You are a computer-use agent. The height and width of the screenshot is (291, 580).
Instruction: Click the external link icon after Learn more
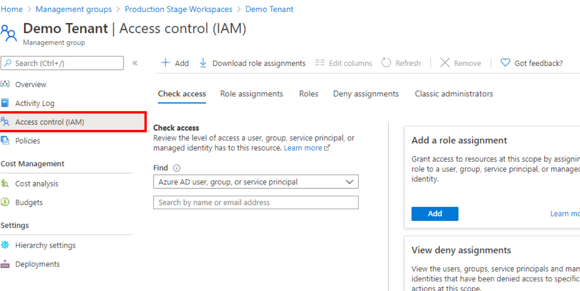click(x=326, y=148)
